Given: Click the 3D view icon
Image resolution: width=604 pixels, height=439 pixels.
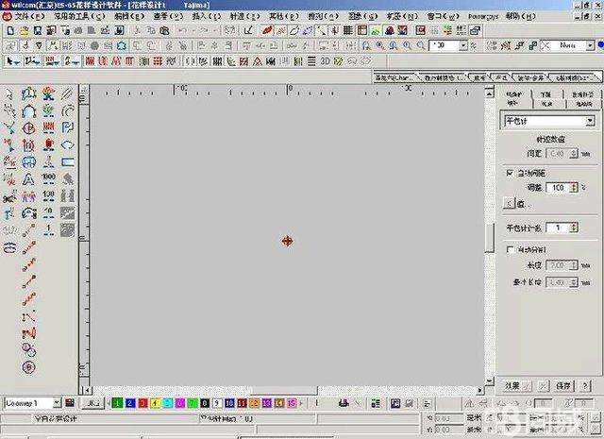Looking at the screenshot, I should tap(325, 61).
